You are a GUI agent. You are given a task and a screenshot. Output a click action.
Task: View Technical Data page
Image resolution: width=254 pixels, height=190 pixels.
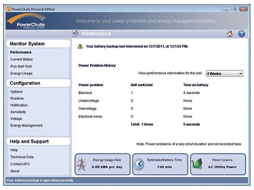(x=22, y=157)
